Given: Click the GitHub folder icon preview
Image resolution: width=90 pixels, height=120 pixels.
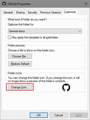Looking at the screenshot, I should point(66,87).
